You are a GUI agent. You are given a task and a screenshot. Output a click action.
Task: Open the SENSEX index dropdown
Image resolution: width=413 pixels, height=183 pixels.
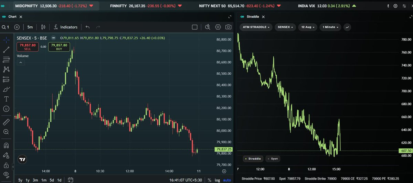285,27
